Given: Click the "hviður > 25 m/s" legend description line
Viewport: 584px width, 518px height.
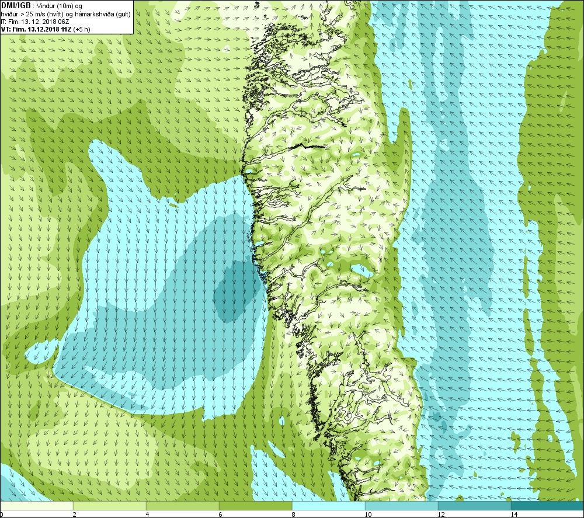Looking at the screenshot, I should (x=66, y=14).
